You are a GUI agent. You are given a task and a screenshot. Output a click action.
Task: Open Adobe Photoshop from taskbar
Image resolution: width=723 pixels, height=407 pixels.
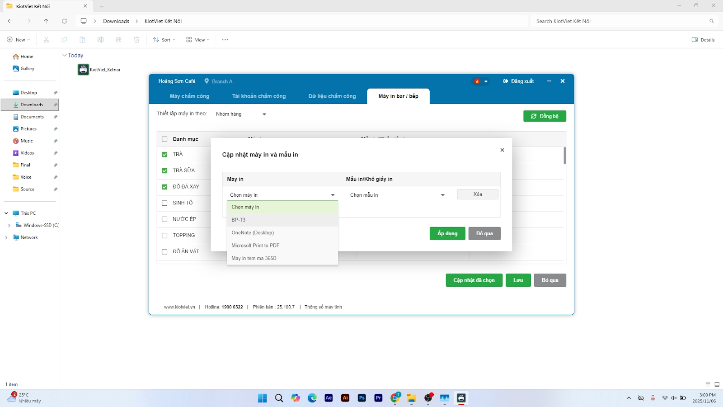[x=362, y=398]
